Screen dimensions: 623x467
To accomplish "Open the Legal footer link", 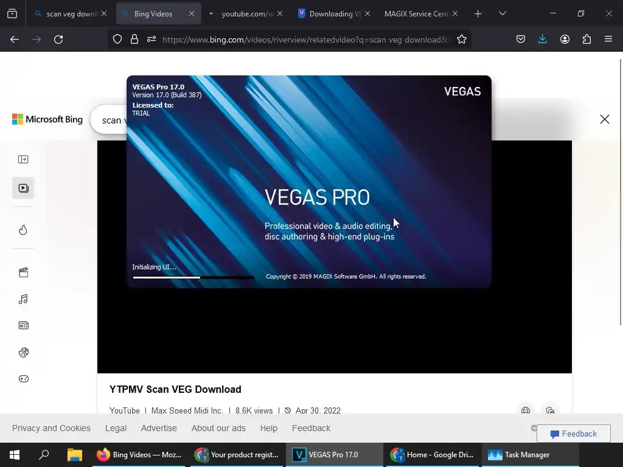I will [x=116, y=428].
